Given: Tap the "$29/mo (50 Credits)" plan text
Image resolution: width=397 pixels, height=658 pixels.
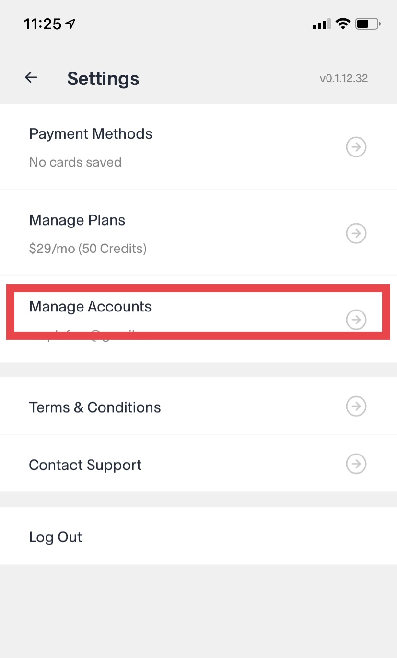Looking at the screenshot, I should tap(88, 249).
